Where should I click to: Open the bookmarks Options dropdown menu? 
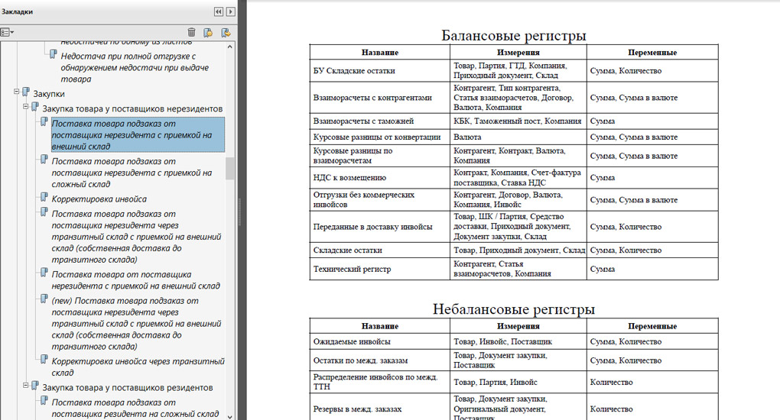pyautogui.click(x=7, y=32)
